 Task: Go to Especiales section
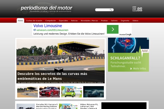63,21
